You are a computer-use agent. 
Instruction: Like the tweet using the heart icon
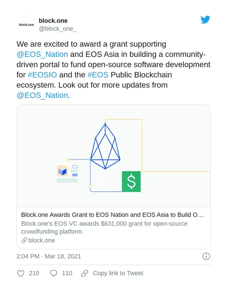click(21, 273)
